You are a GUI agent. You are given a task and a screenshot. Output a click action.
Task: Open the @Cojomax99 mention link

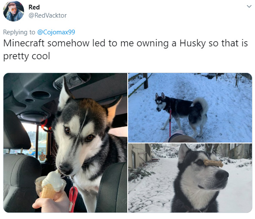56,32
